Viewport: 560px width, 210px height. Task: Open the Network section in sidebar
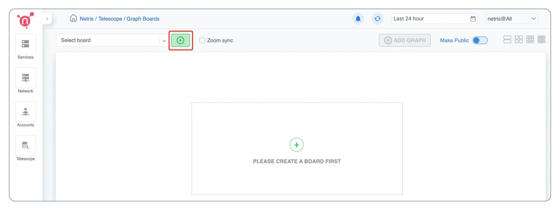click(25, 80)
